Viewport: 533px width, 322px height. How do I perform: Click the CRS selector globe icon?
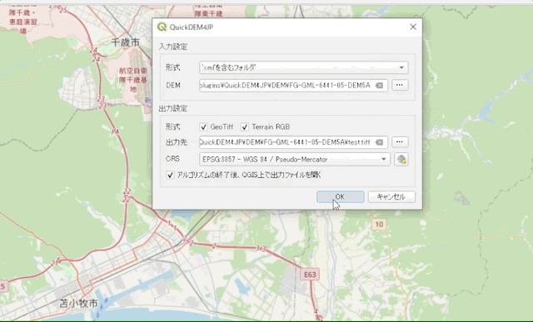tap(401, 159)
